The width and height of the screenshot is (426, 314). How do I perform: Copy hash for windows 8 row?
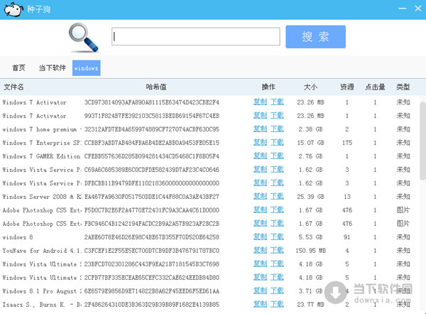[261, 237]
